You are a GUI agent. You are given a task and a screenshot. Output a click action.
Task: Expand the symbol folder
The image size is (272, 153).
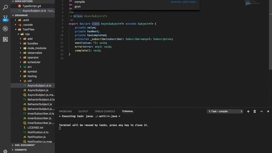point(32,72)
